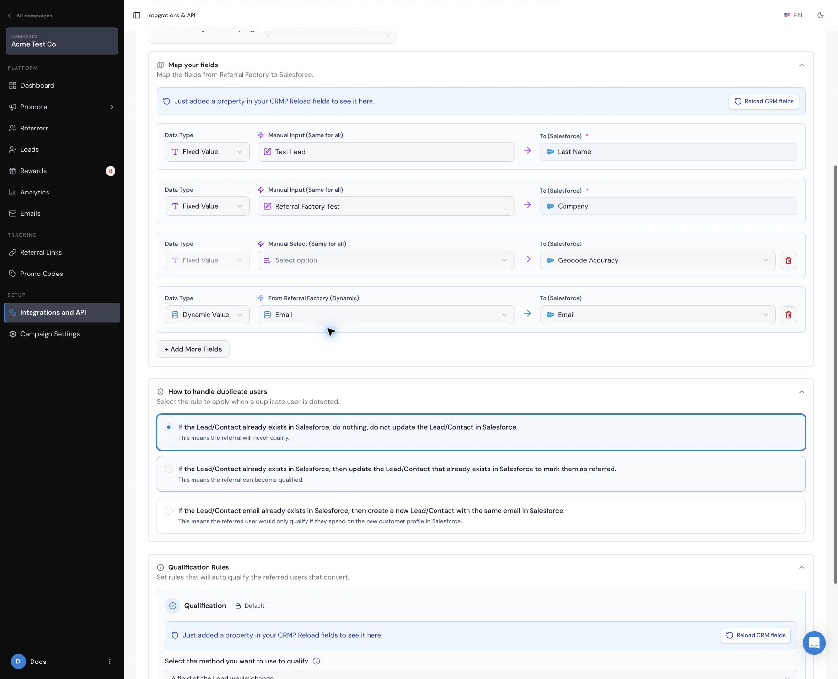This screenshot has width=838, height=679.
Task: Collapse How to handle duplicate users section
Action: point(802,392)
